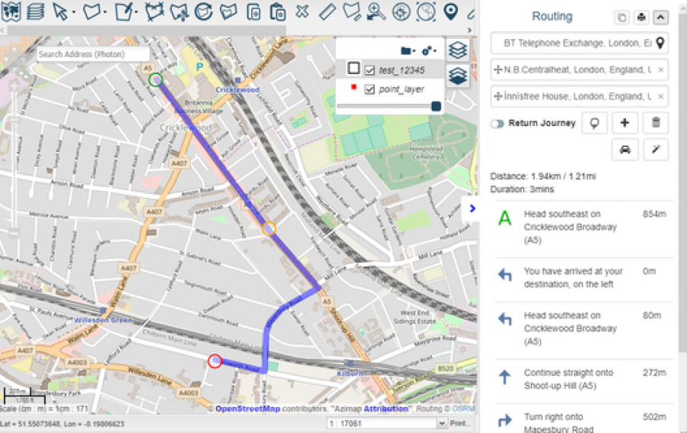Click the delete X toolbar icon
The height and width of the screenshot is (433, 687).
[x=302, y=11]
